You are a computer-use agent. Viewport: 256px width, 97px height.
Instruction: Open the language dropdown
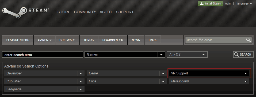244,3
